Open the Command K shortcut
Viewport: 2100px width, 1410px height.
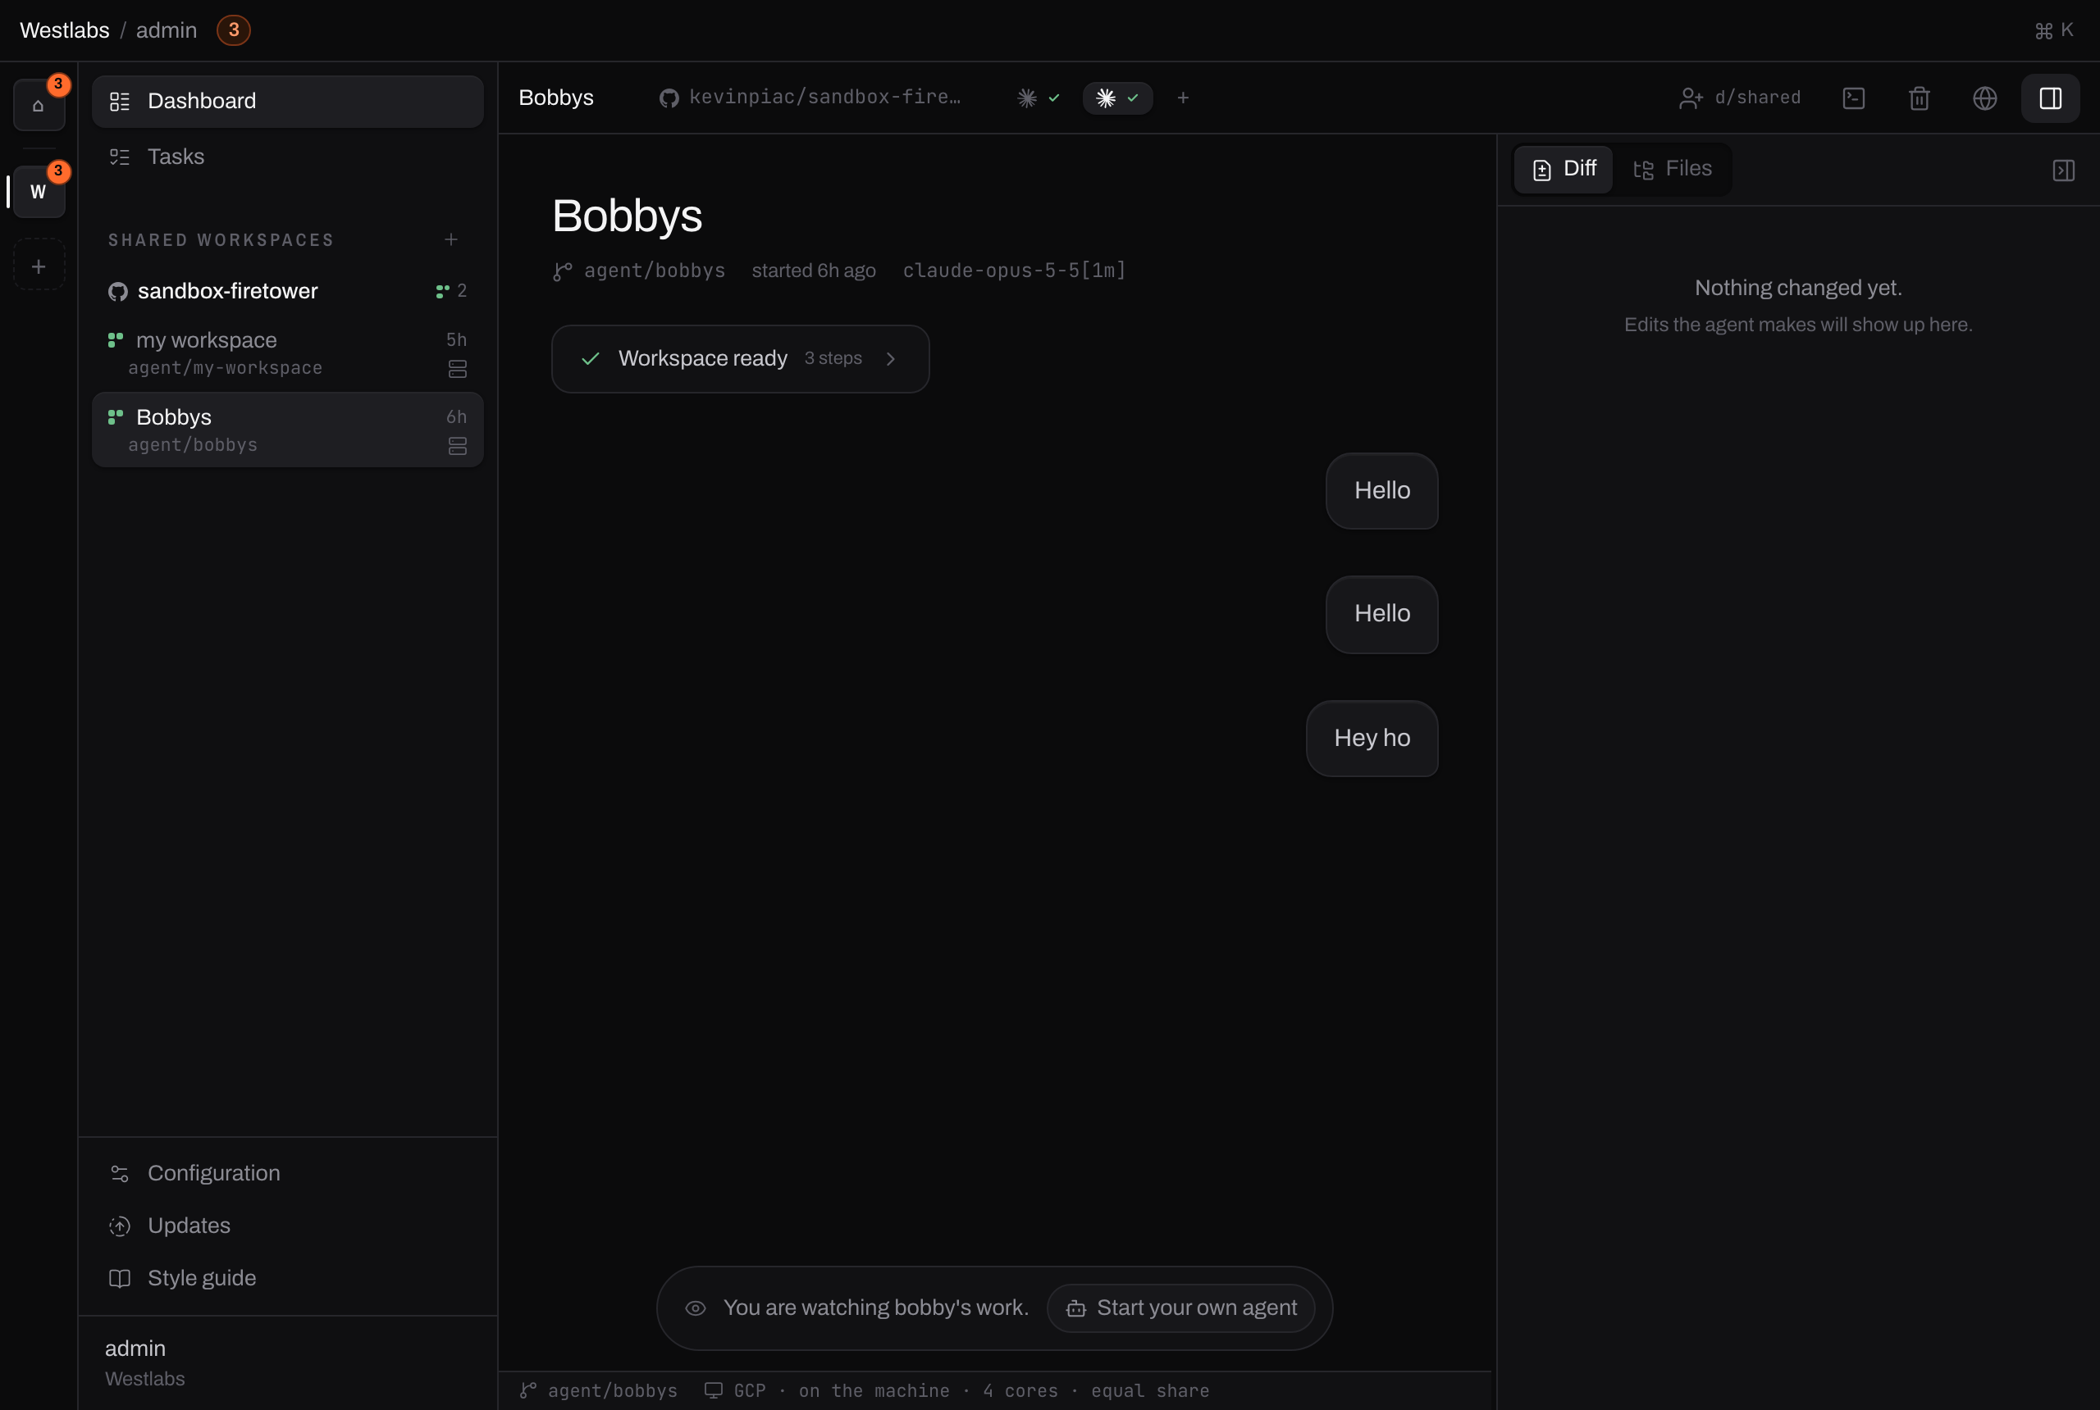point(2054,30)
